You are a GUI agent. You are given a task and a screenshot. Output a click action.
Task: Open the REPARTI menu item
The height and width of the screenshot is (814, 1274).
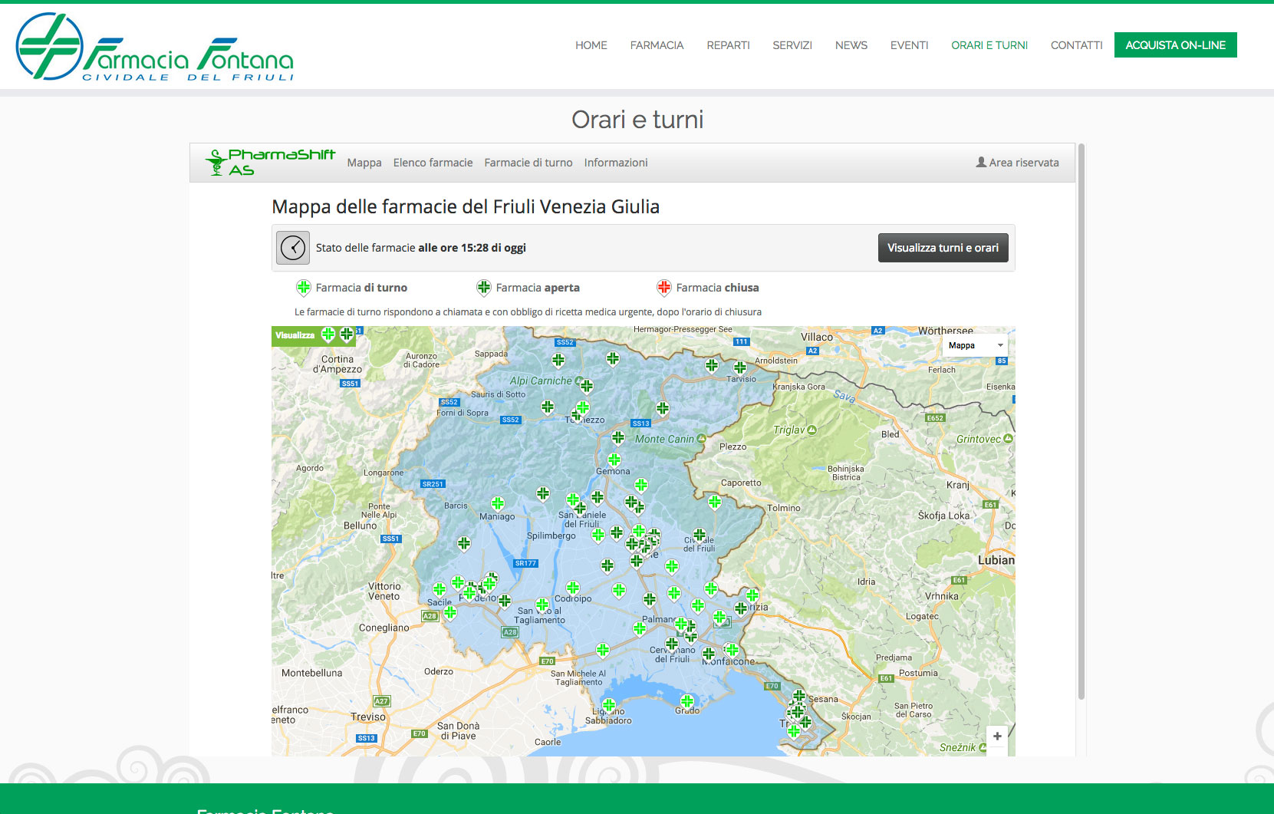coord(728,45)
